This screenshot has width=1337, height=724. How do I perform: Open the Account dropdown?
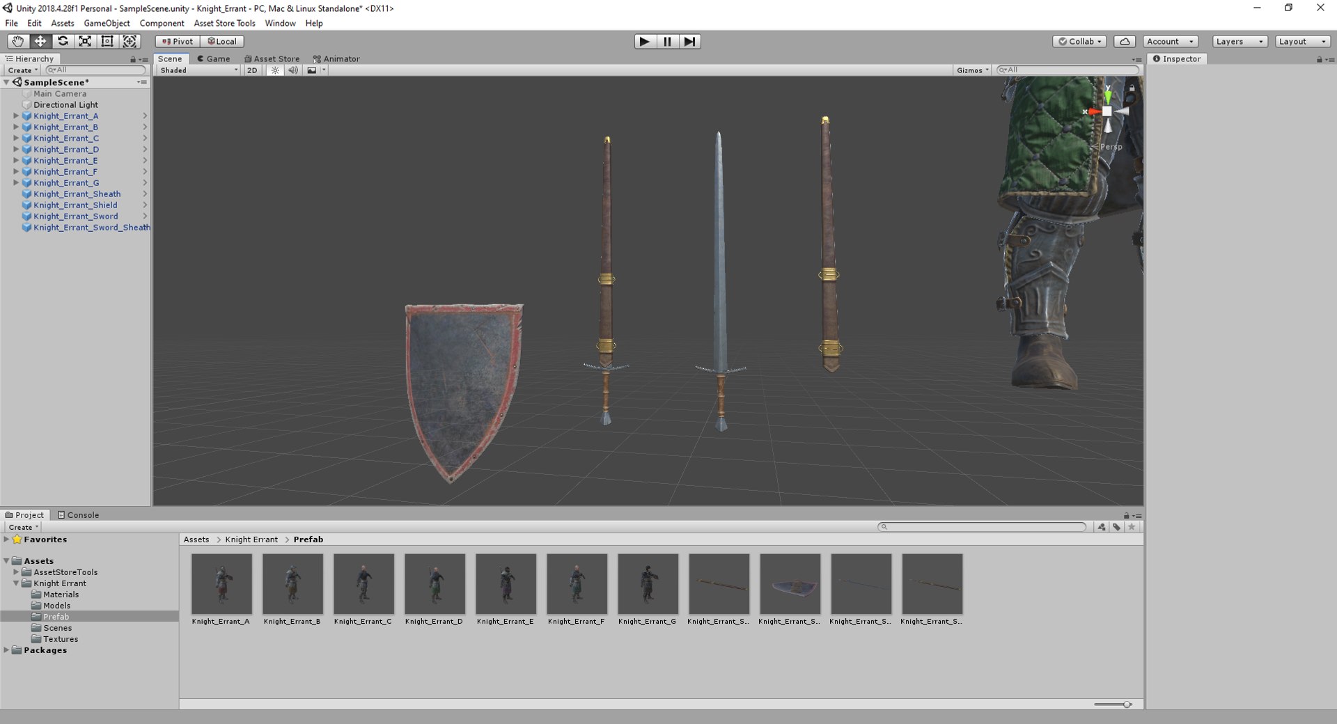(1170, 41)
